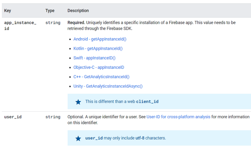The width and height of the screenshot is (251, 147).
Task: Click the bold client_id code text
Action: click(x=147, y=102)
